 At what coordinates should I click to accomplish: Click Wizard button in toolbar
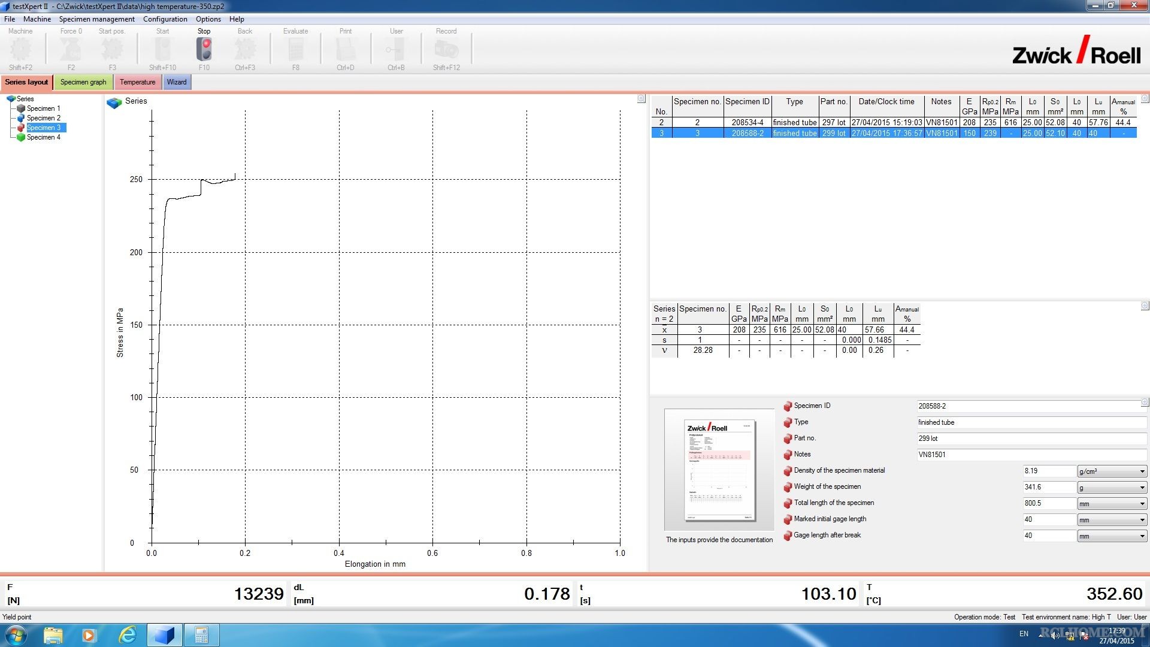(175, 81)
